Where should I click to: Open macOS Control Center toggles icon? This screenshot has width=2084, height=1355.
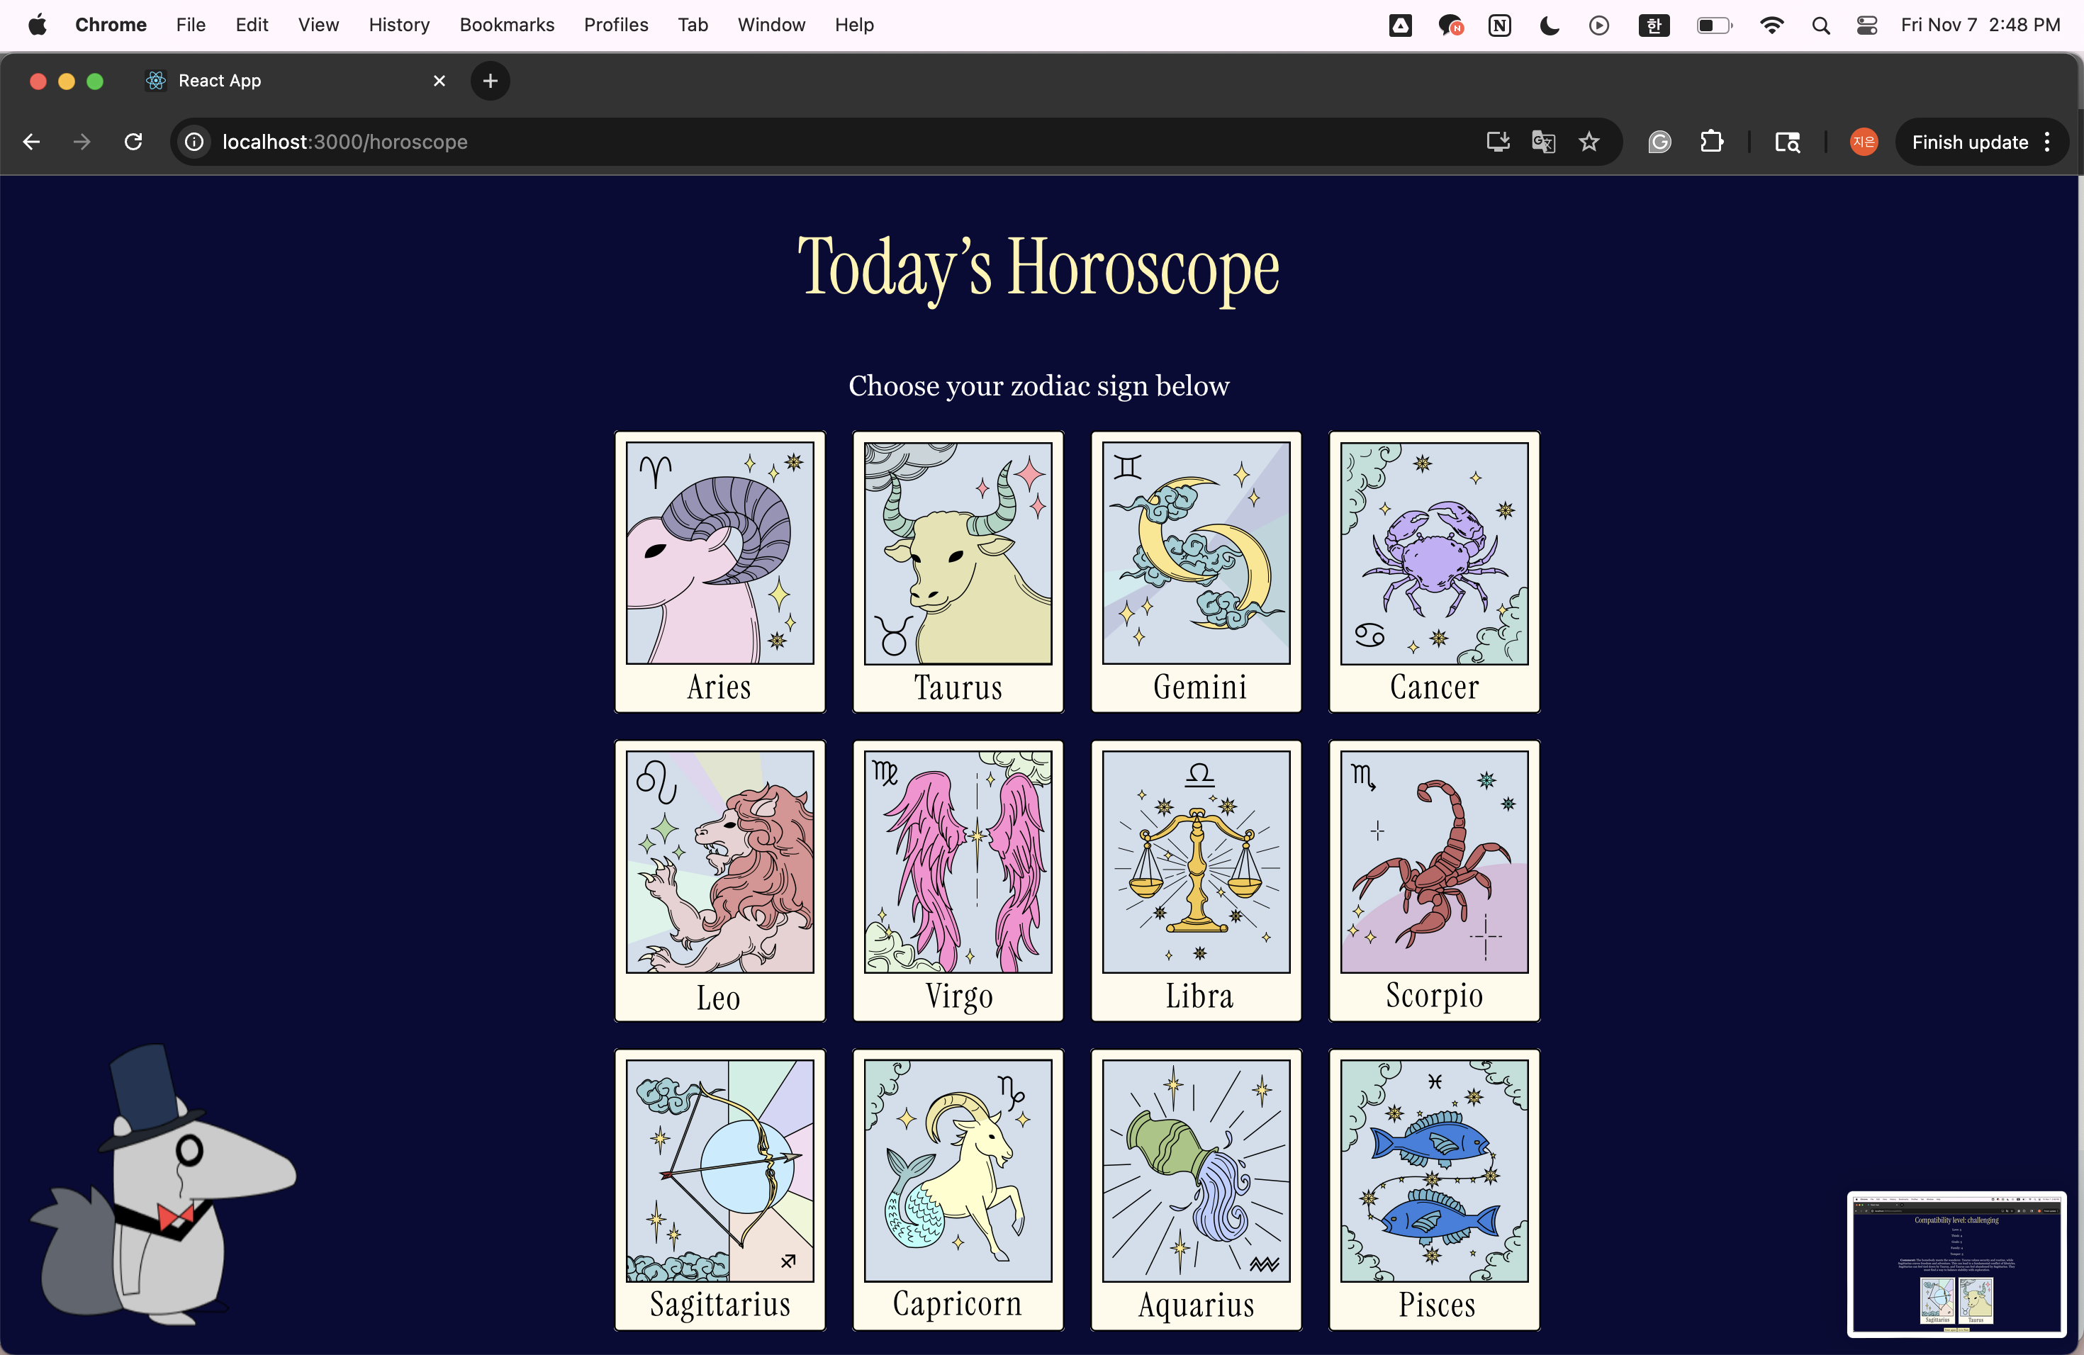[x=1866, y=26]
